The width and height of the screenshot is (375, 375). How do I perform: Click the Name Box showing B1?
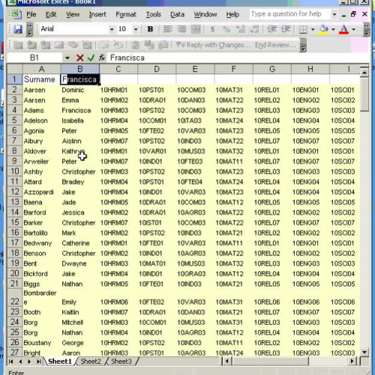point(34,58)
